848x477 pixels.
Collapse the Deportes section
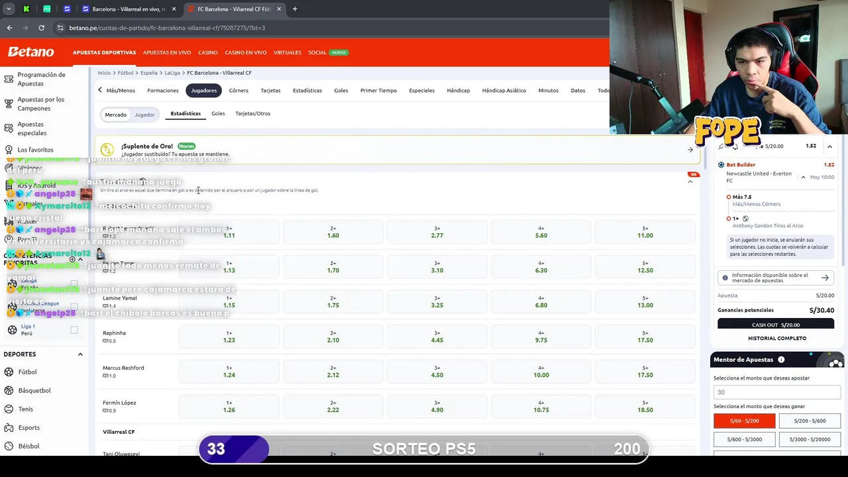[x=80, y=354]
